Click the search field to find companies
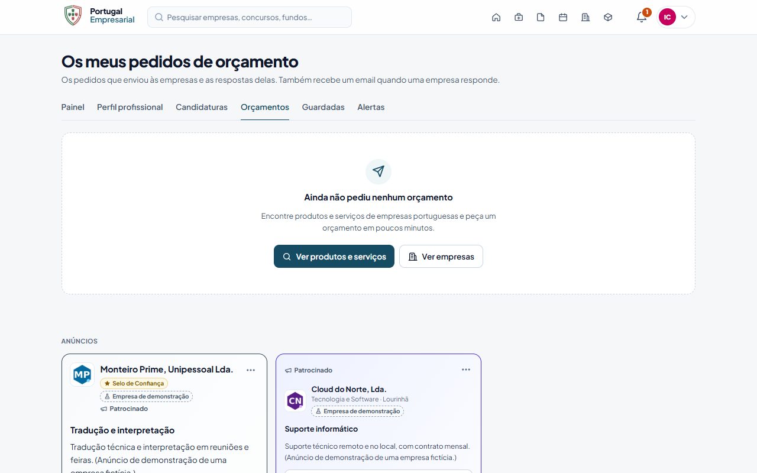This screenshot has width=757, height=473. coord(250,17)
